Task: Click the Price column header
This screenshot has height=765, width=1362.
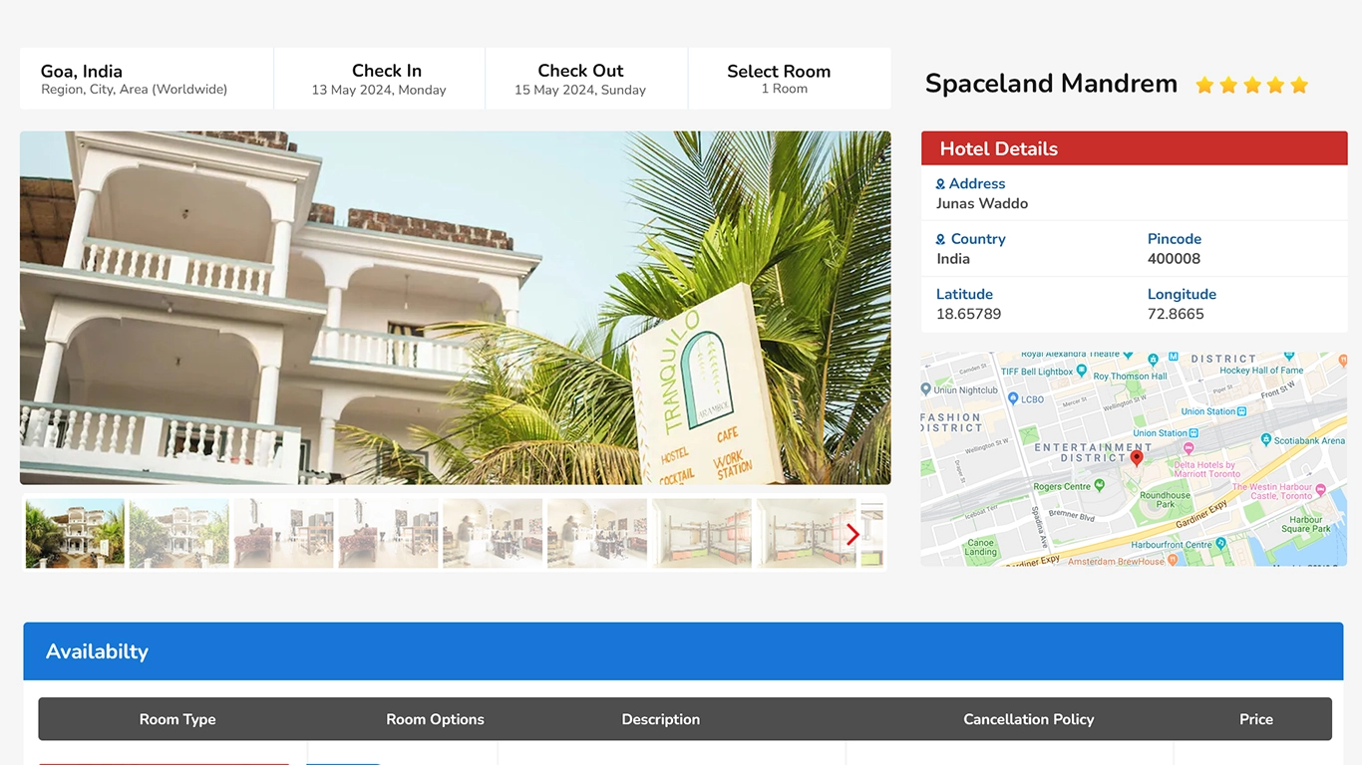Action: click(1255, 719)
